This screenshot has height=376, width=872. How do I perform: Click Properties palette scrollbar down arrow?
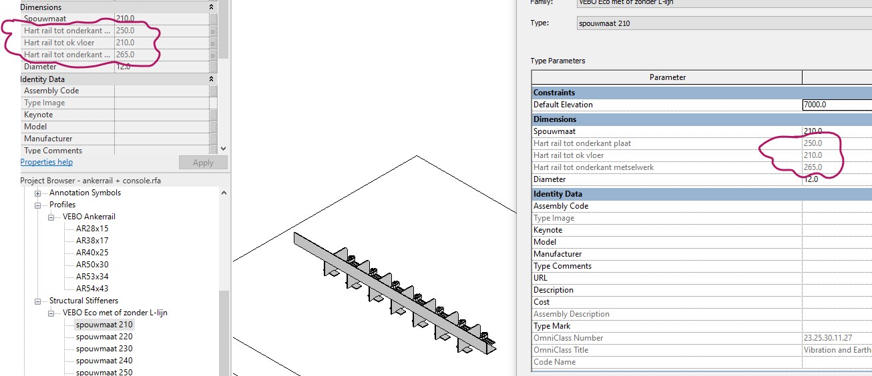[224, 149]
